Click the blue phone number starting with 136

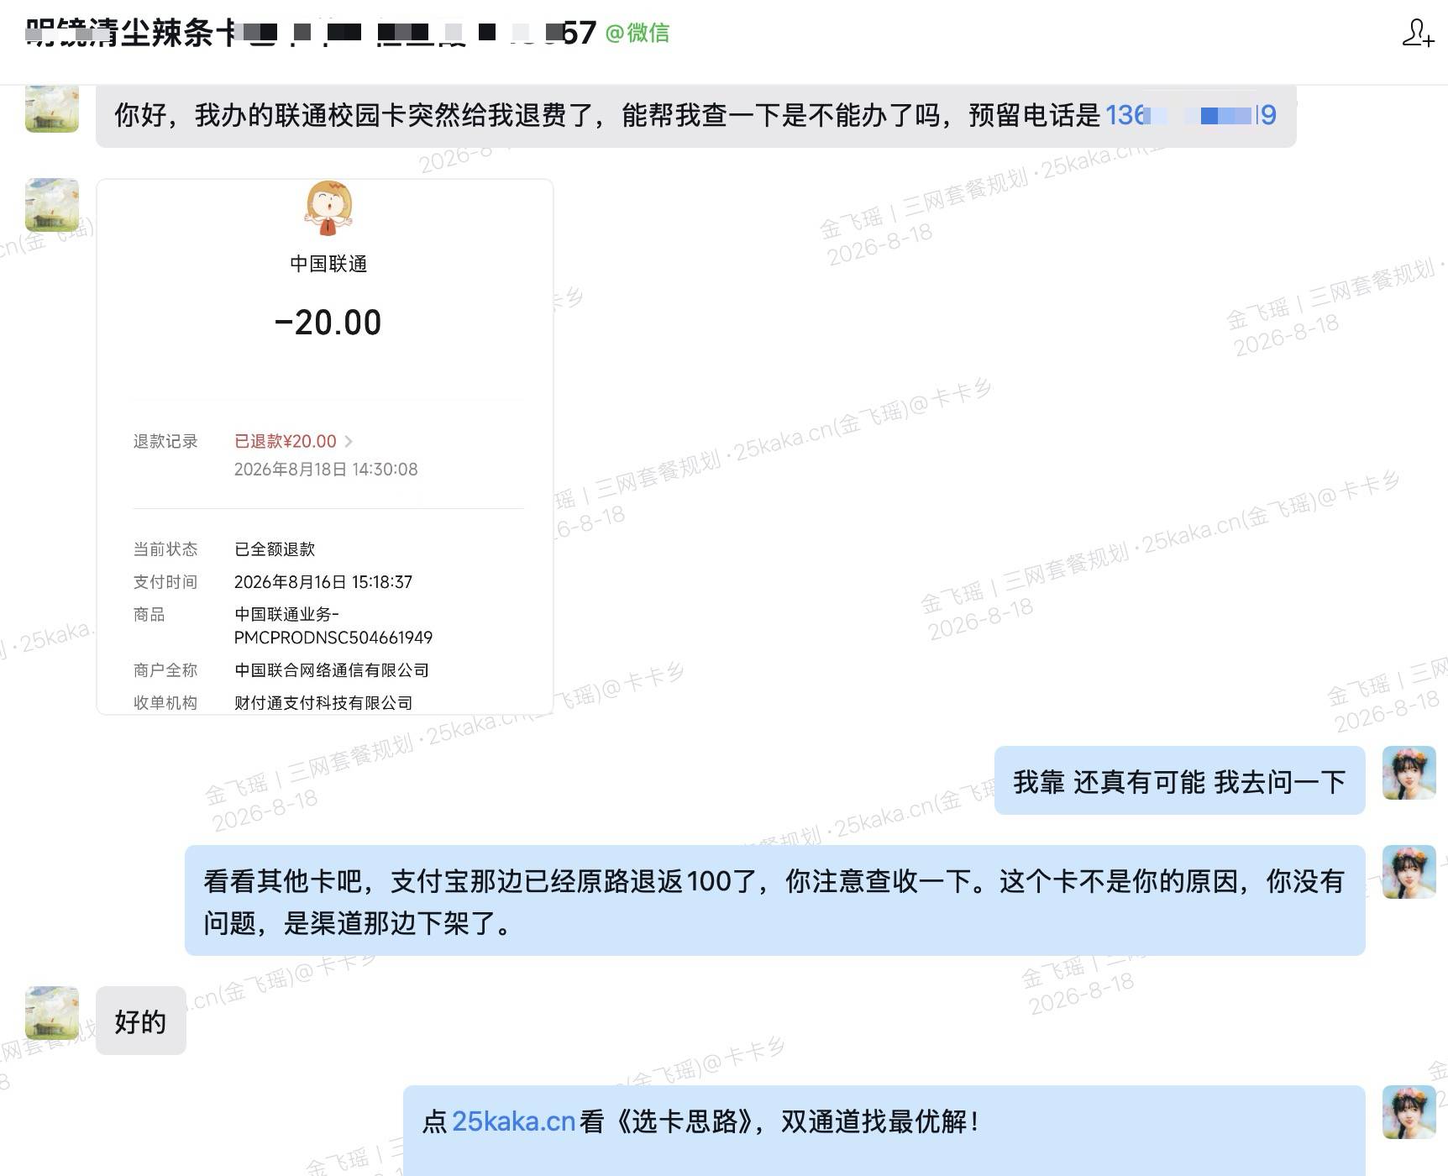click(x=1190, y=115)
